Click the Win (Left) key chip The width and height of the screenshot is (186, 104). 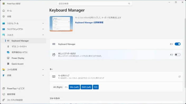coord(74,87)
